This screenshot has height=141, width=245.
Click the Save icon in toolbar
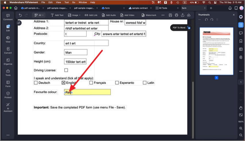(x=170, y=15)
